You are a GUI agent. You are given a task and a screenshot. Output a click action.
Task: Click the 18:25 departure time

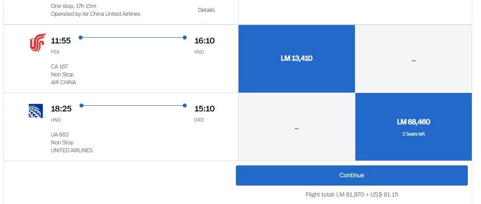point(61,108)
